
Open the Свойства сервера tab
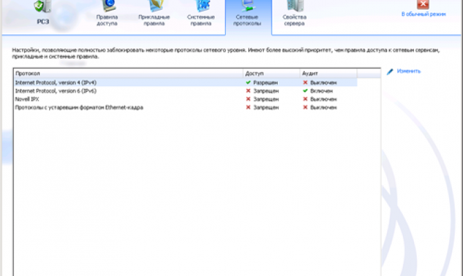click(x=294, y=14)
